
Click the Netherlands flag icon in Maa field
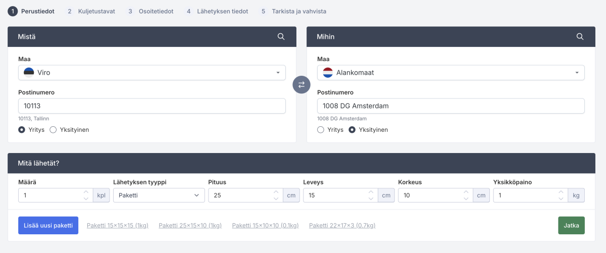pyautogui.click(x=328, y=73)
